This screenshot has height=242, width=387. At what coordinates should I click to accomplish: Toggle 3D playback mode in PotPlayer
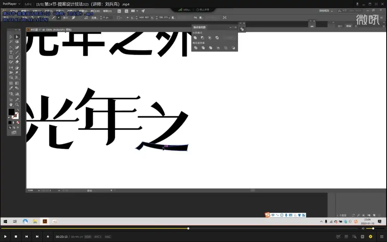(346, 236)
